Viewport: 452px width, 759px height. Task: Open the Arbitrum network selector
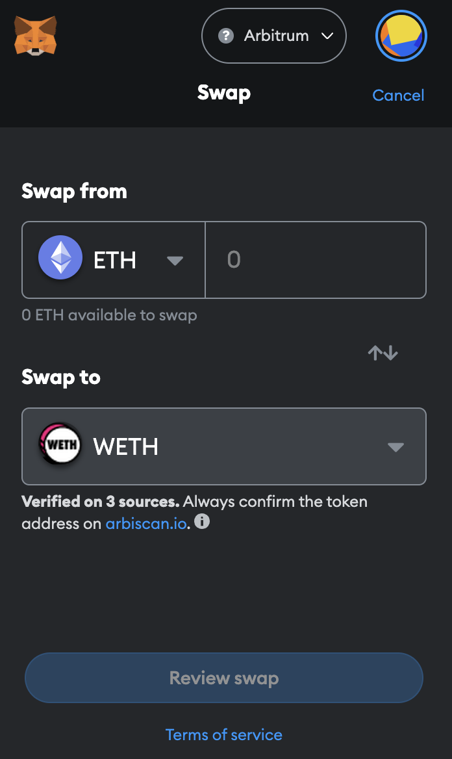(274, 36)
